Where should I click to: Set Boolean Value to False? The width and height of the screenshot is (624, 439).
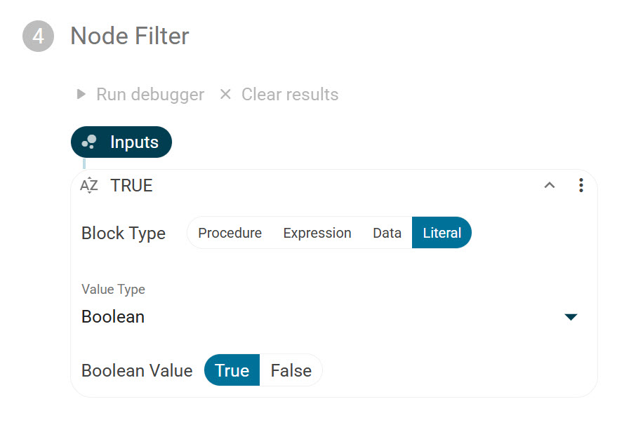pos(291,370)
